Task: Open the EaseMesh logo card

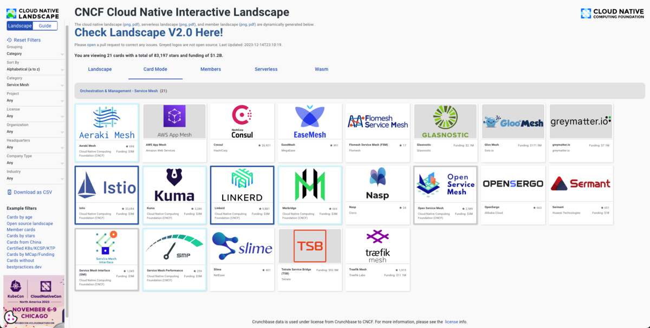Action: tap(310, 133)
